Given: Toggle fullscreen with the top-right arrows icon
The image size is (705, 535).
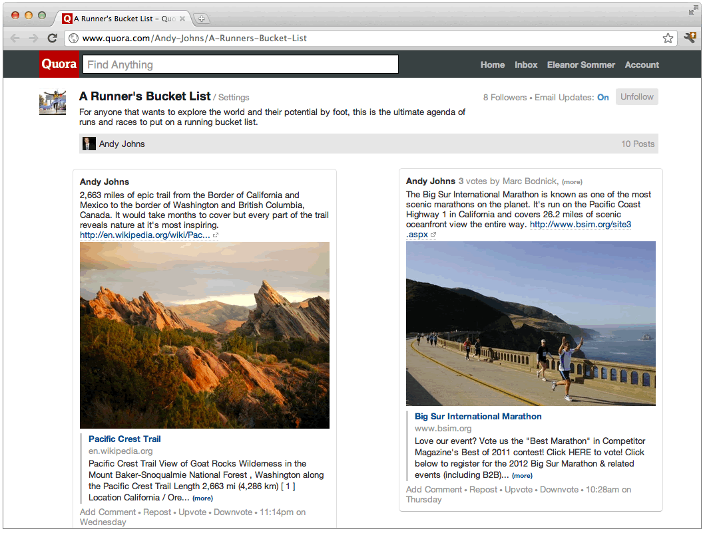Looking at the screenshot, I should (693, 11).
